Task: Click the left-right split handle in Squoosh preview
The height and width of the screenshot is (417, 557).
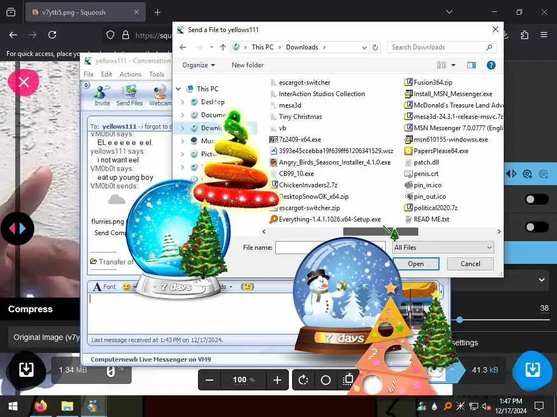Action: tap(17, 229)
